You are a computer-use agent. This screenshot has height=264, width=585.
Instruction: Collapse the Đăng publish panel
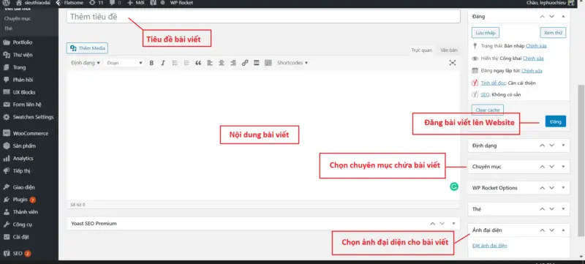[x=563, y=16]
